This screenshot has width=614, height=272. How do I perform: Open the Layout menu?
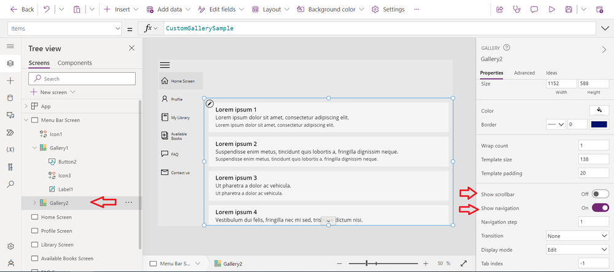tap(270, 9)
